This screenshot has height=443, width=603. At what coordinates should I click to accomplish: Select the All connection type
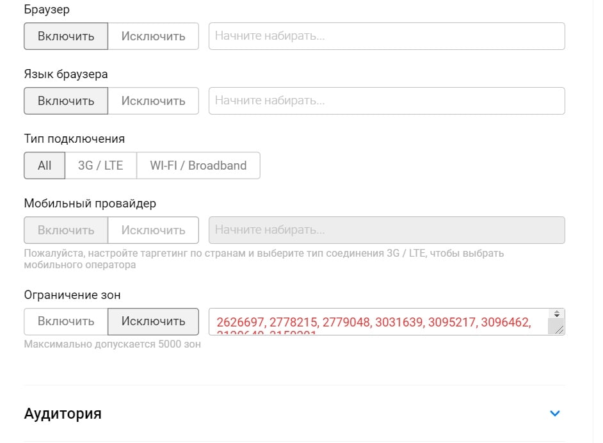click(44, 165)
